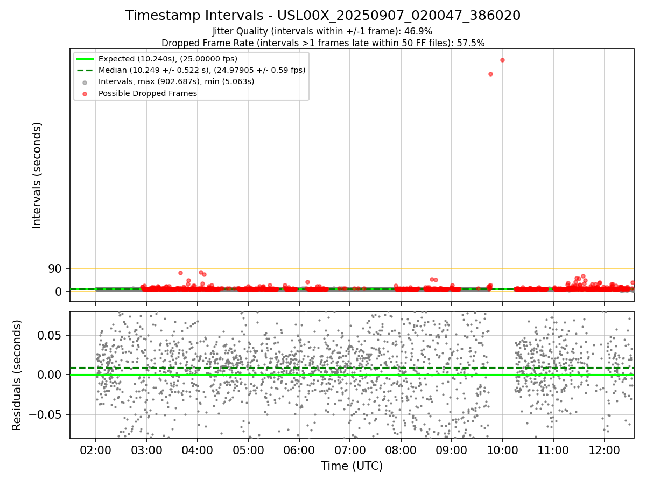The height and width of the screenshot is (485, 646).
Task: Click the gray dot marker in legend
Action: [x=85, y=82]
